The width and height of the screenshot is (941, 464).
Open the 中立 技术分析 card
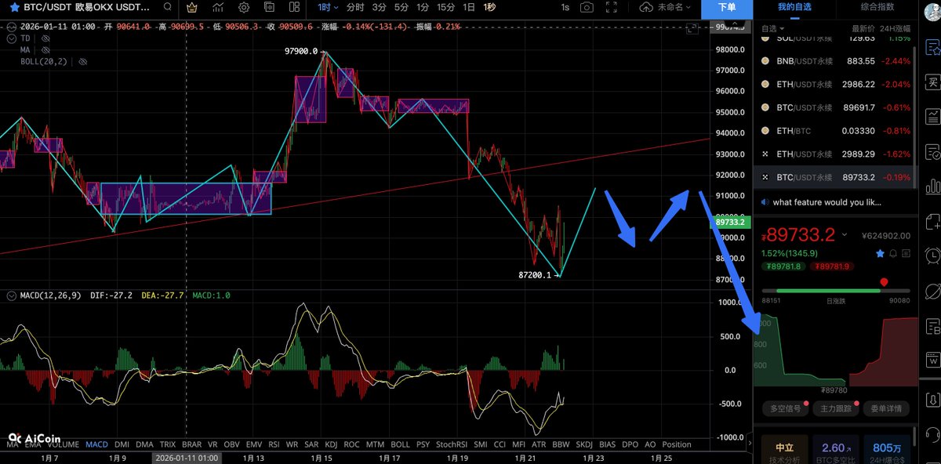pos(785,448)
